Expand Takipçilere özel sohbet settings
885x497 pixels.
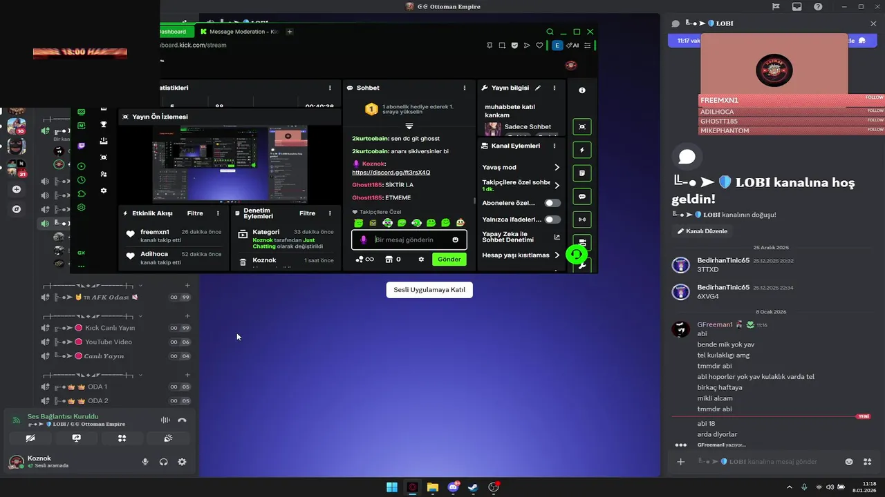click(557, 185)
